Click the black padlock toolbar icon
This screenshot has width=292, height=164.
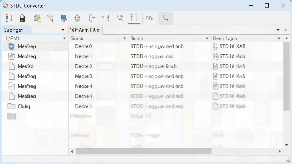point(22,18)
